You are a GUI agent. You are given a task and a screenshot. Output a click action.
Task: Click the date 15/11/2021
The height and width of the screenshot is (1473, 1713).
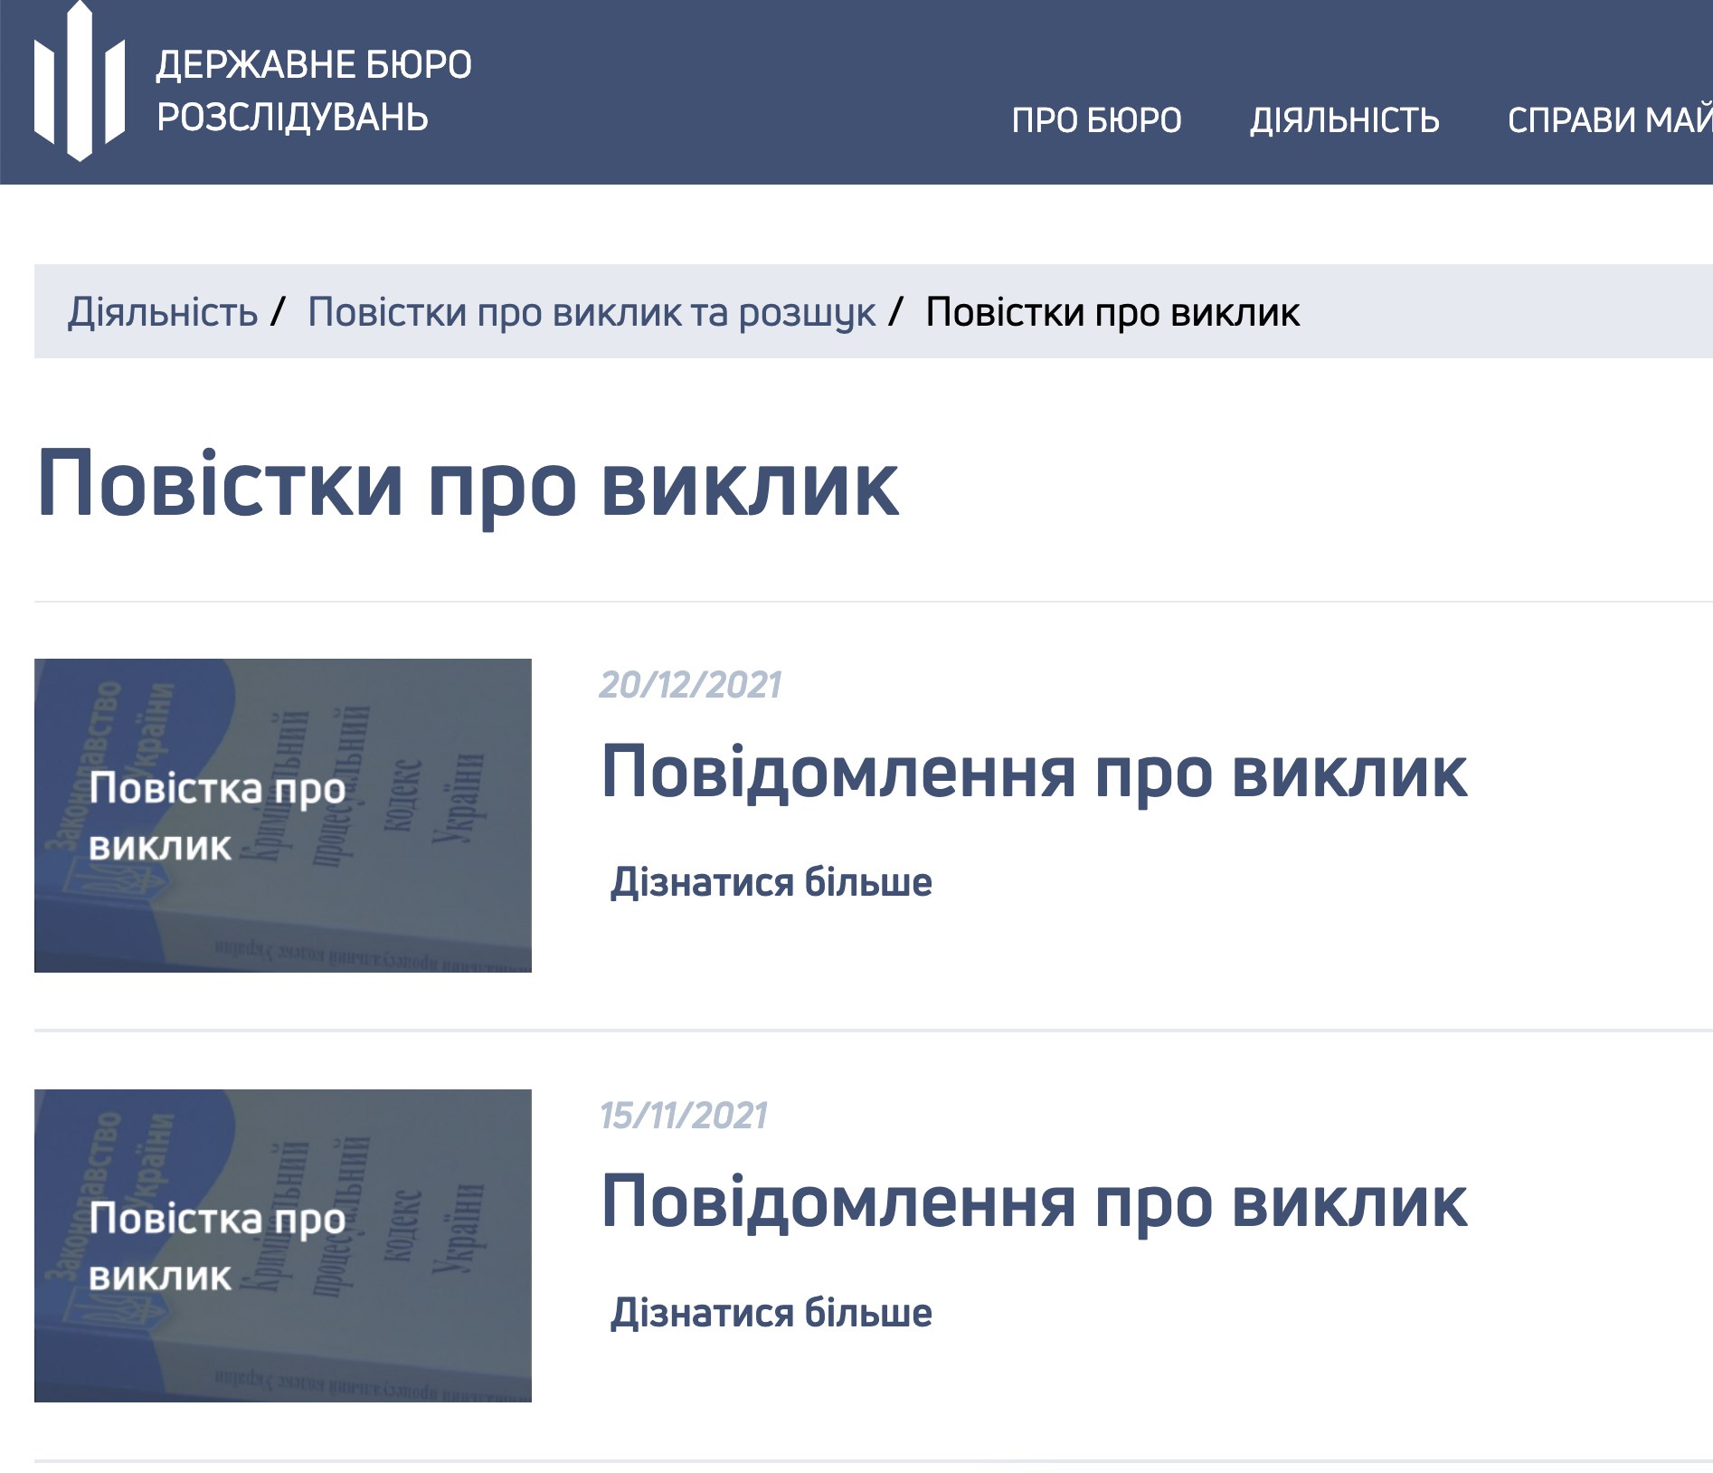(684, 1116)
